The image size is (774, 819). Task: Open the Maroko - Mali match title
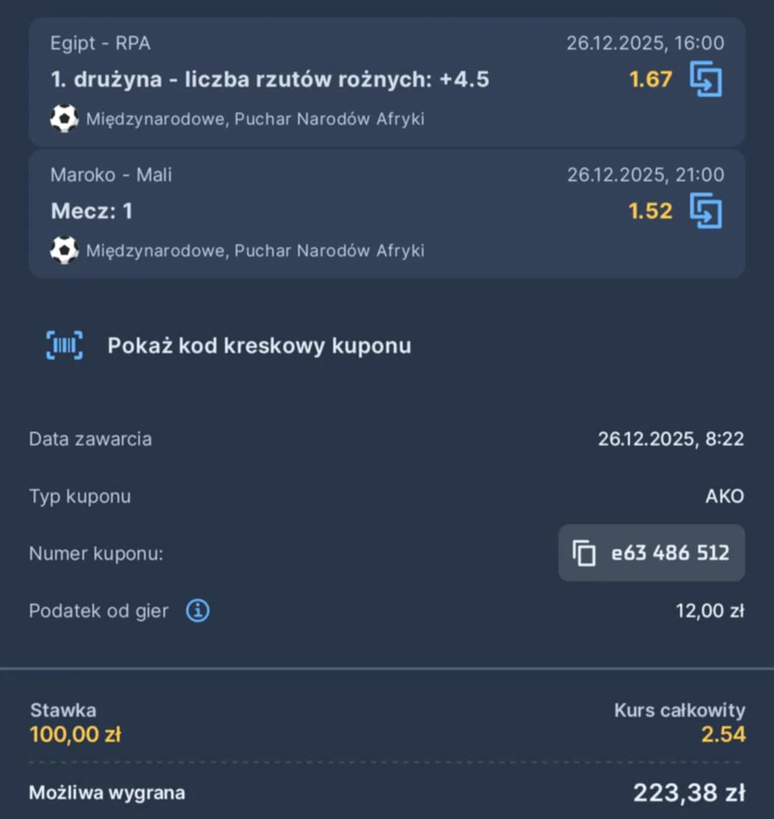(x=111, y=175)
